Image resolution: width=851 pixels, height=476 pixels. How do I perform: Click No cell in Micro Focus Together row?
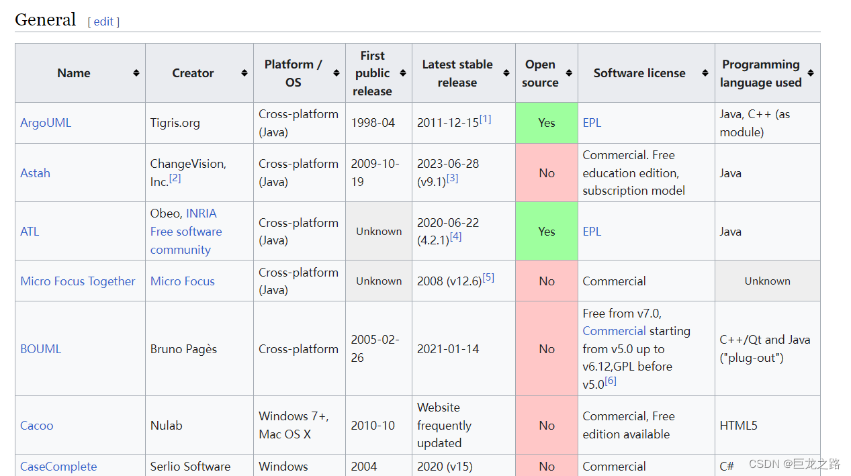547,281
